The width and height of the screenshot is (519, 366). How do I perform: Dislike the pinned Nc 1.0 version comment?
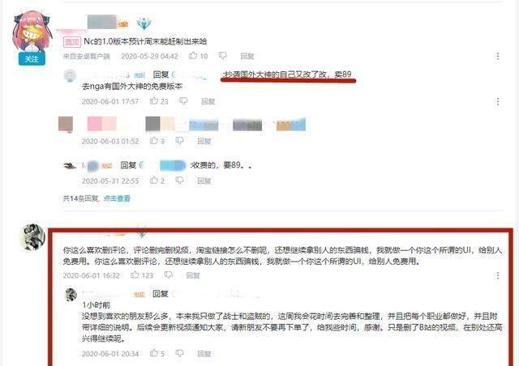tap(223, 56)
